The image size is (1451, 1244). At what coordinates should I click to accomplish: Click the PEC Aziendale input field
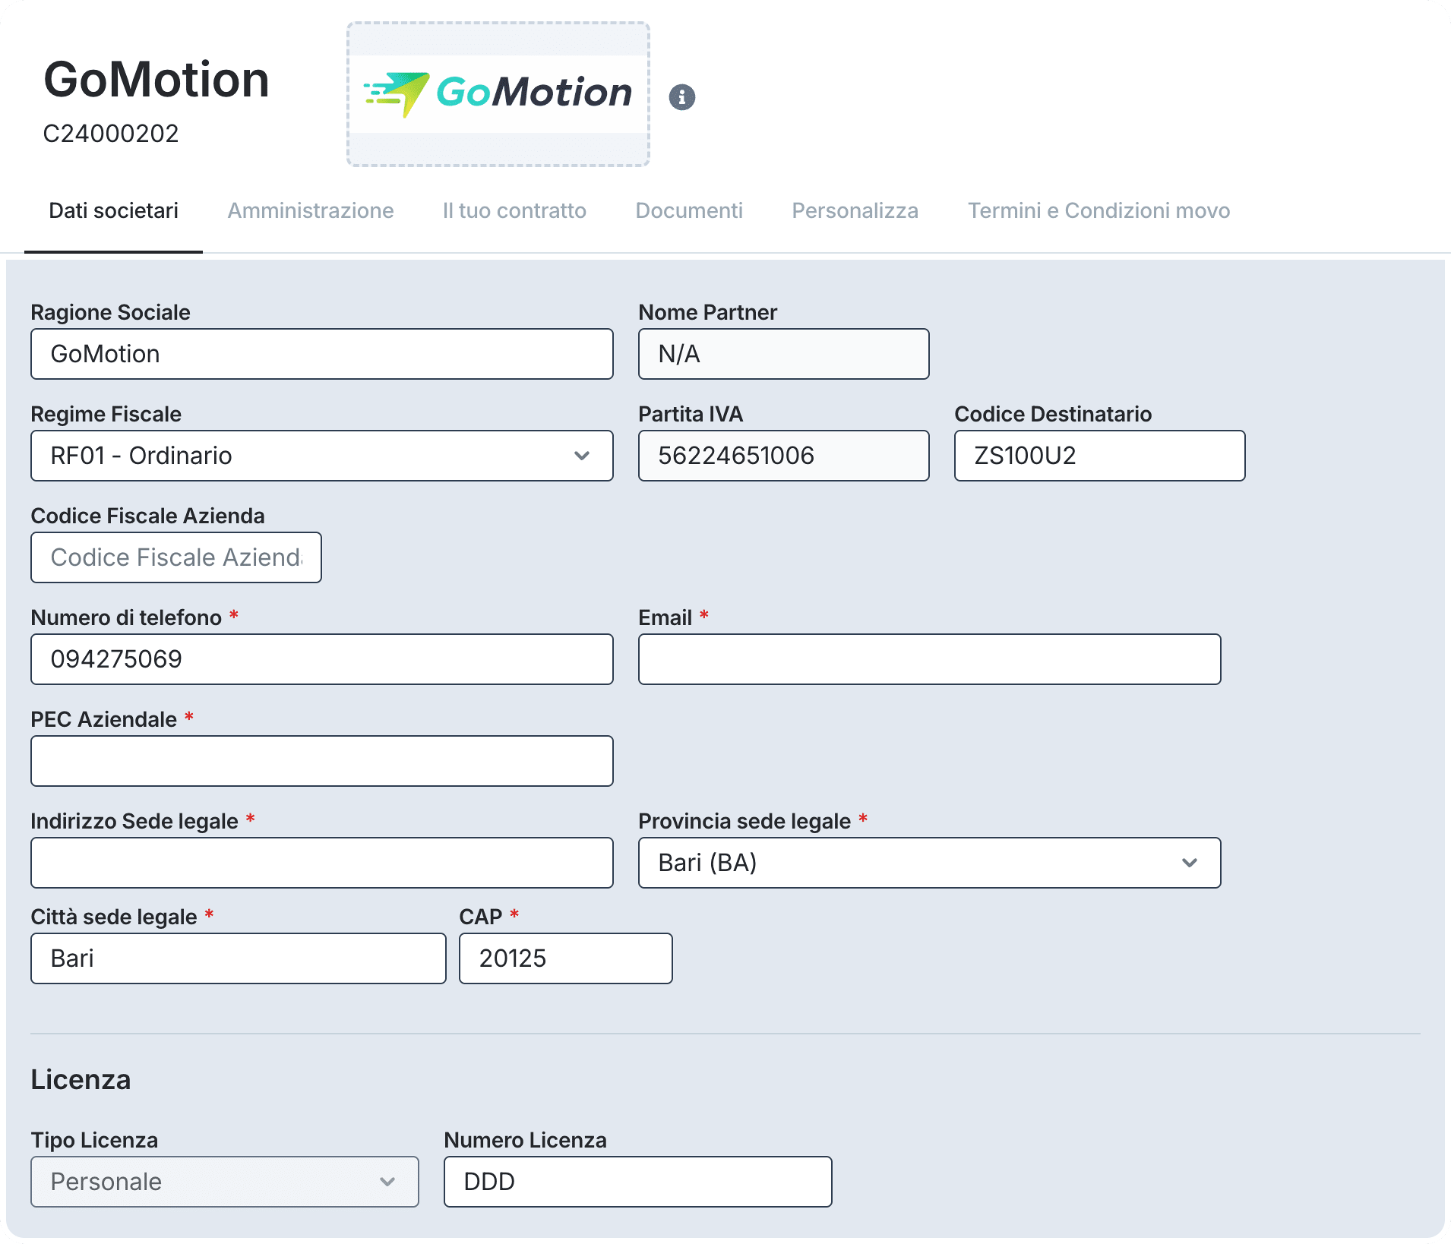click(x=321, y=761)
